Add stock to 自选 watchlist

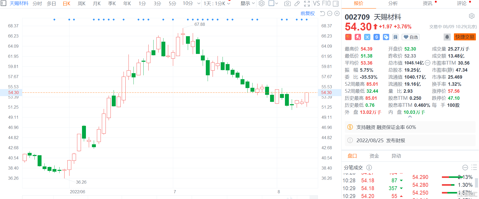(x=410, y=37)
